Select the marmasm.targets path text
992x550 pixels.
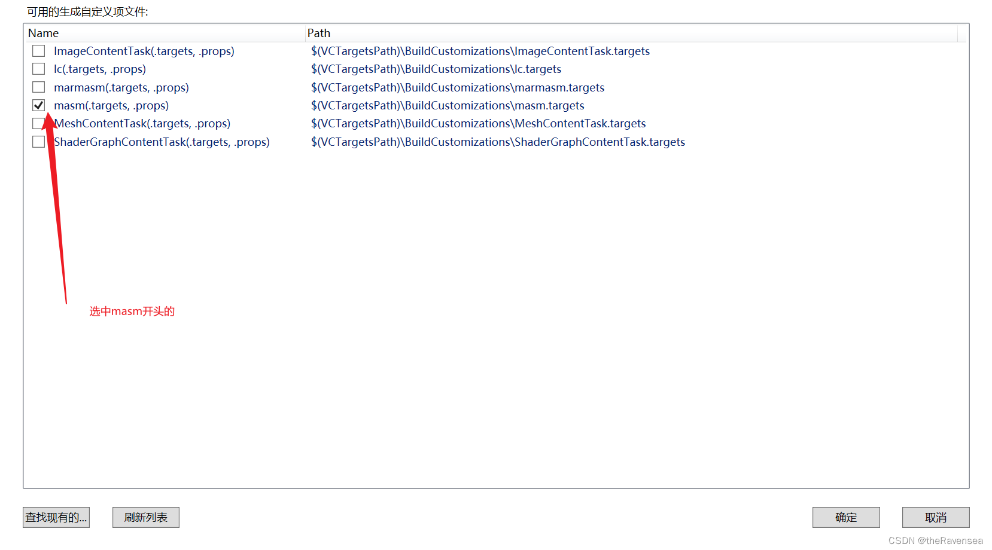[457, 87]
